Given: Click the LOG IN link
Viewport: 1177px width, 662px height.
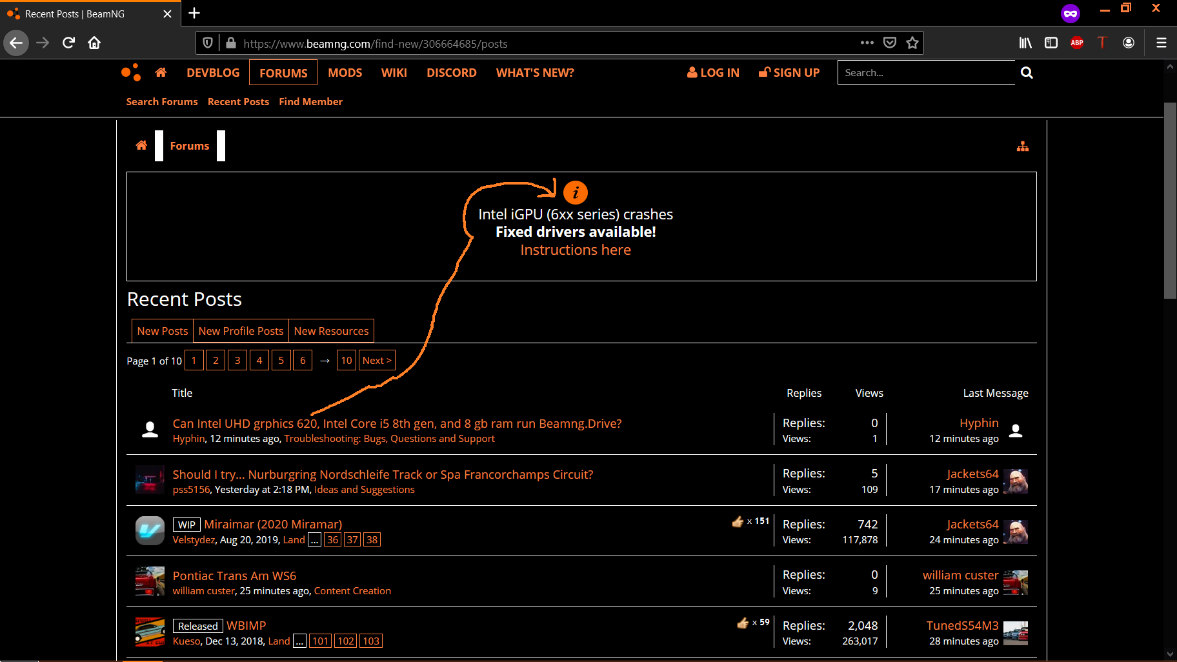Looking at the screenshot, I should [714, 73].
